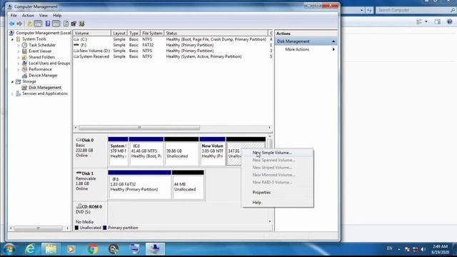The image size is (457, 257).
Task: Open the View menu
Action: (44, 16)
